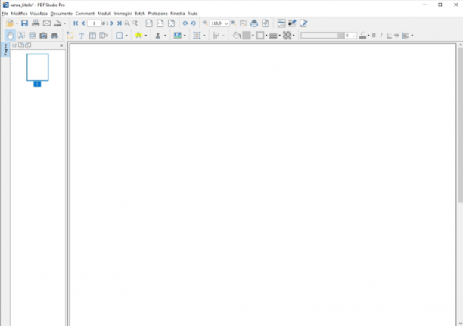463x326 pixels.
Task: Click the Rubber Stamp tool
Action: (x=158, y=36)
